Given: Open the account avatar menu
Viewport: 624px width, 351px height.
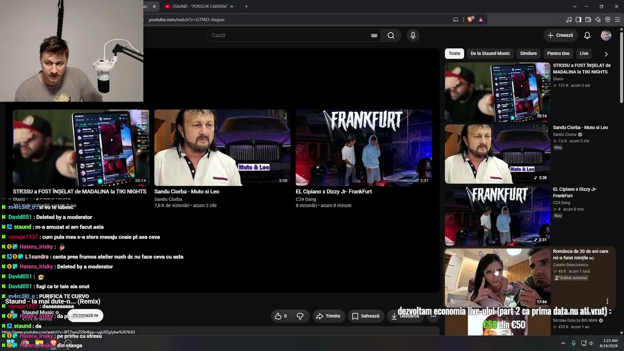Looking at the screenshot, I should (606, 35).
